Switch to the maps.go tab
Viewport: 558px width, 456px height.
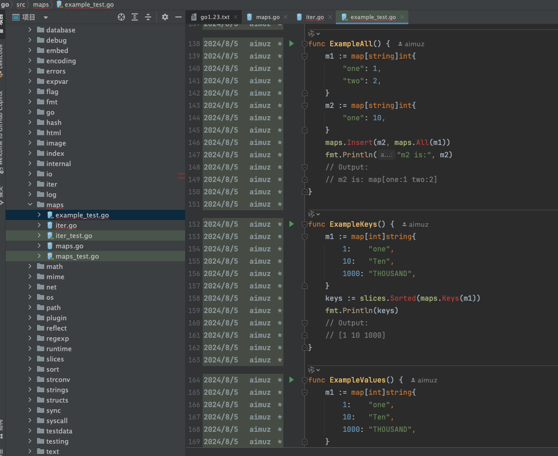(267, 17)
